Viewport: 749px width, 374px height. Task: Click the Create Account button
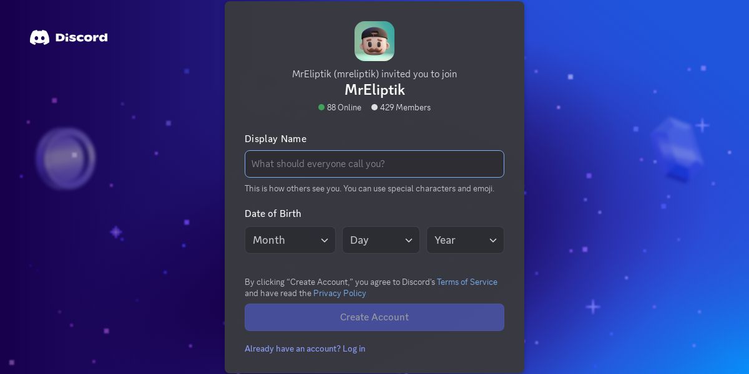pyautogui.click(x=374, y=317)
